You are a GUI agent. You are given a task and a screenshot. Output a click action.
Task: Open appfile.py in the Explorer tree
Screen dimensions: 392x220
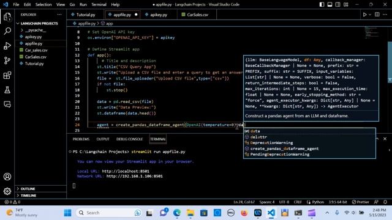tap(34, 43)
